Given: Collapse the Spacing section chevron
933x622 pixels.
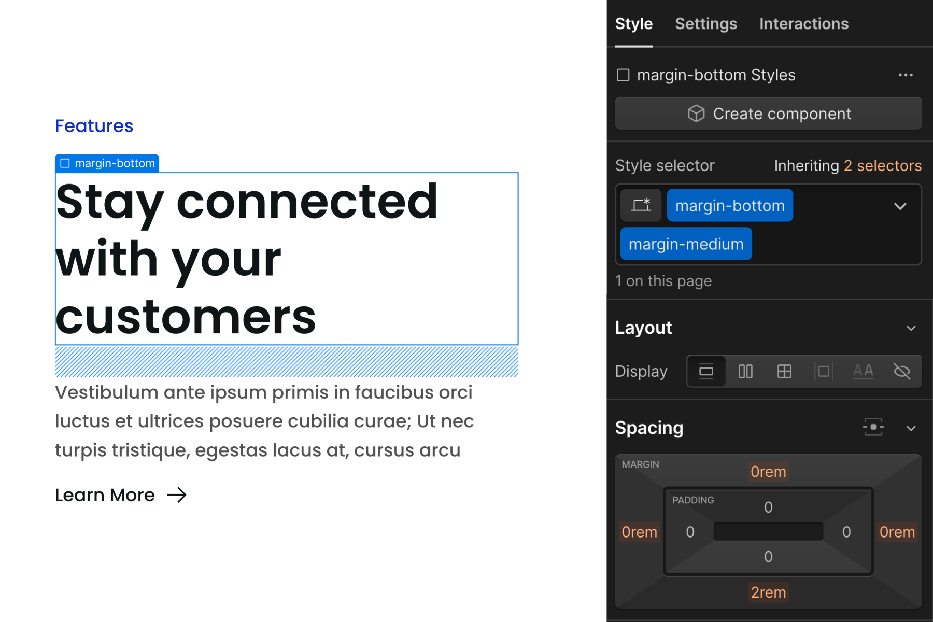Looking at the screenshot, I should 911,428.
